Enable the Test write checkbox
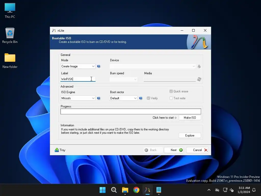Screen dimensions: 261x196 (x=171, y=98)
